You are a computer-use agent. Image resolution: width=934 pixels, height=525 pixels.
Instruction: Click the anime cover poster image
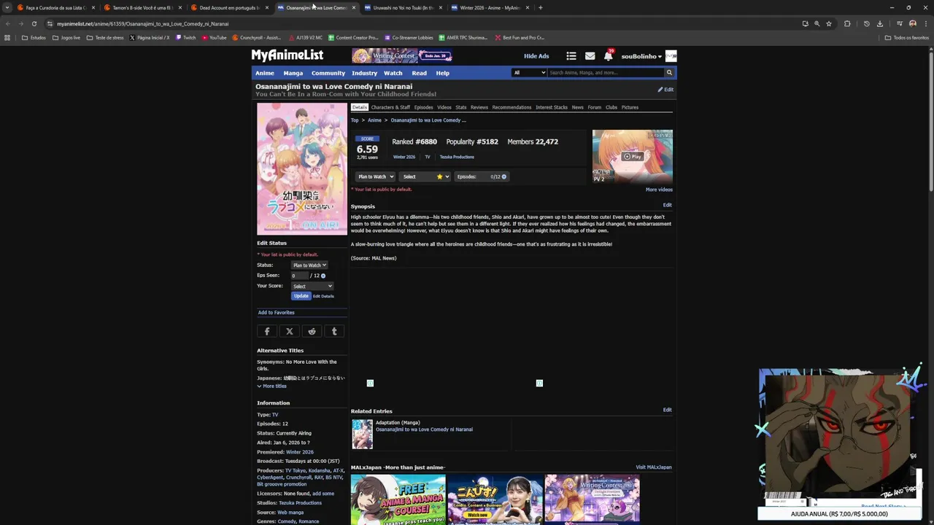(x=302, y=168)
